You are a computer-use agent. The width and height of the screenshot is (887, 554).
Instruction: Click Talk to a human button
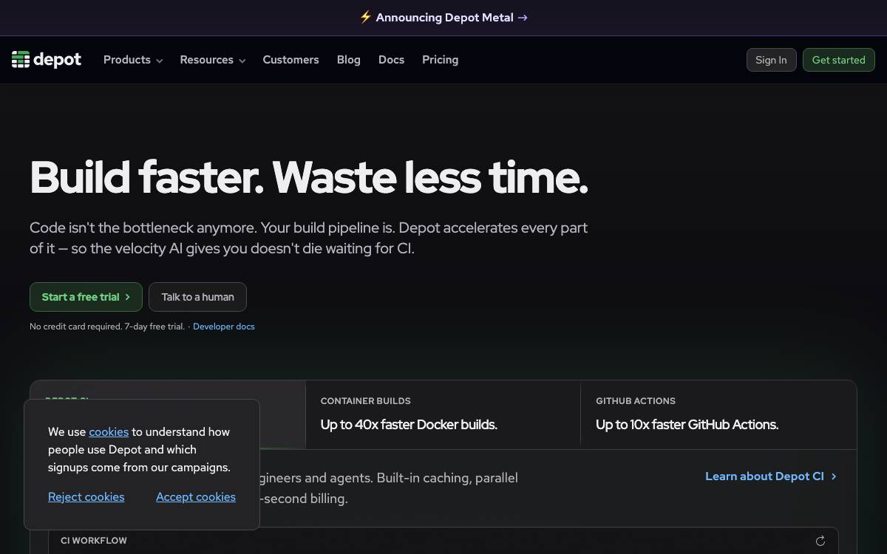click(x=197, y=297)
